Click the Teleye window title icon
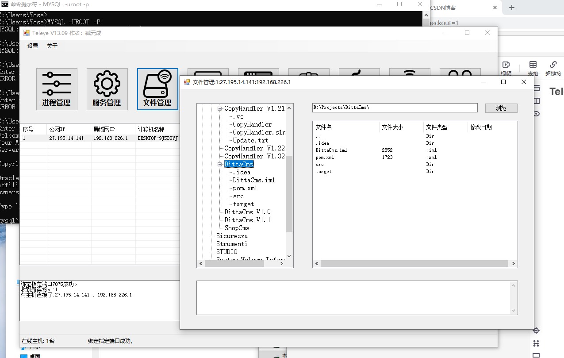564x358 pixels. click(26, 33)
